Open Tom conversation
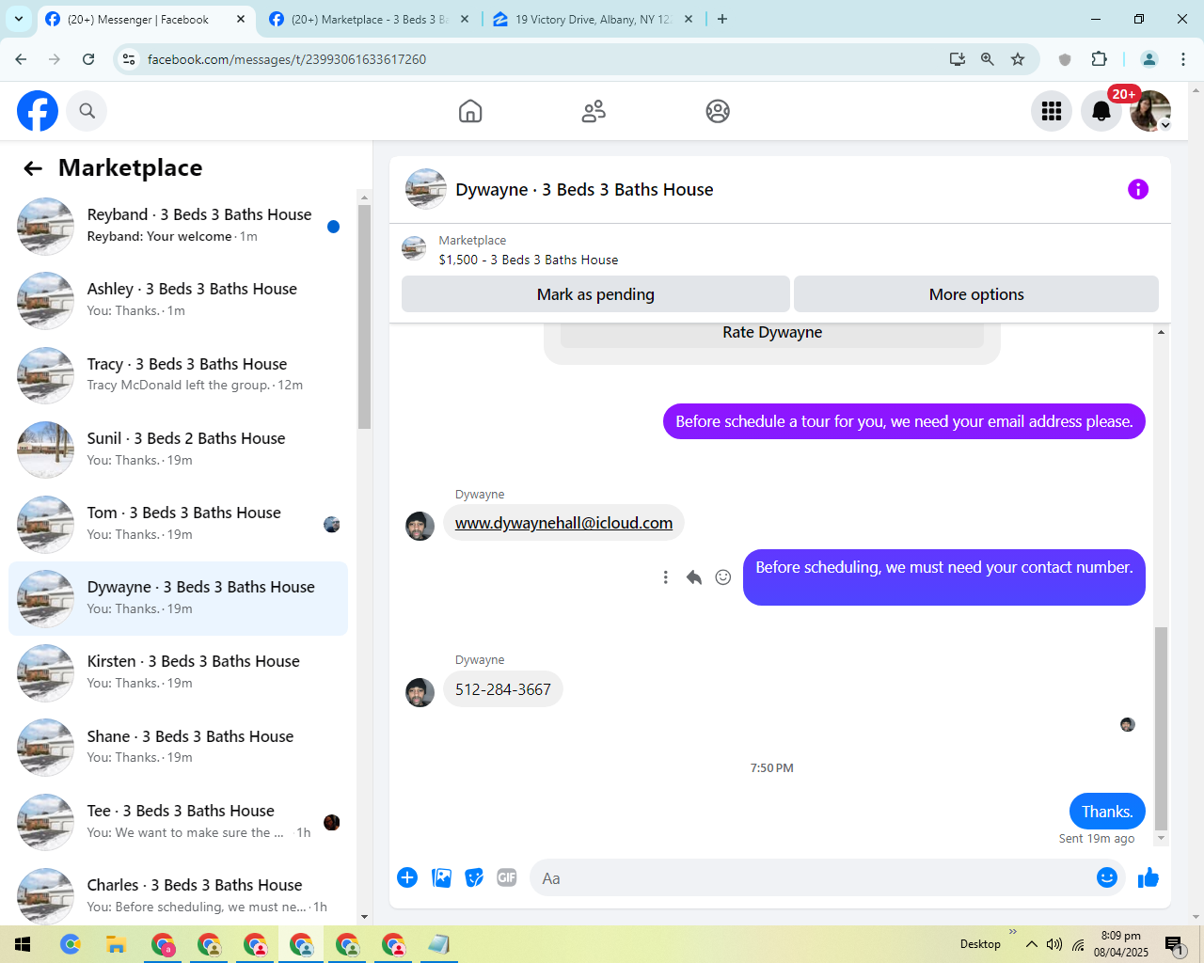The image size is (1204, 963). tap(179, 524)
